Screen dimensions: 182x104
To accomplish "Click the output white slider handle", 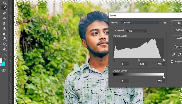I will (x=164, y=77).
